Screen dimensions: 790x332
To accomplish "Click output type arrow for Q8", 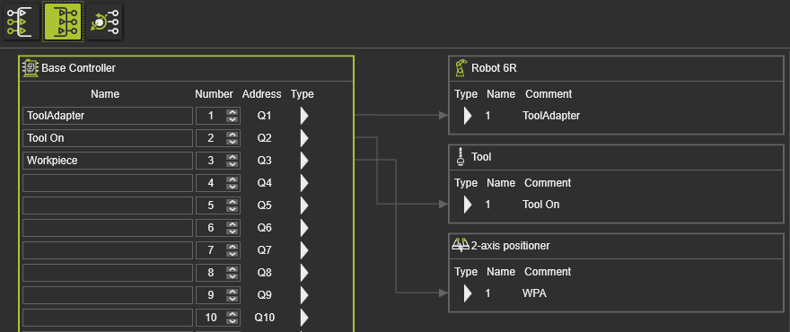I will [x=303, y=273].
